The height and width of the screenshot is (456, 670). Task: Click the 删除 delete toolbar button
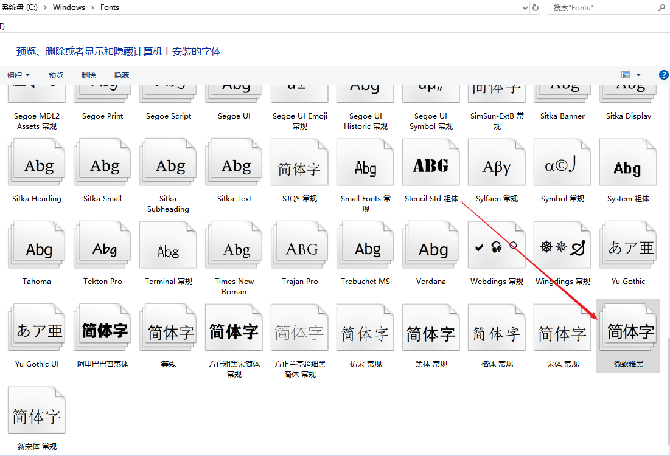[x=88, y=75]
